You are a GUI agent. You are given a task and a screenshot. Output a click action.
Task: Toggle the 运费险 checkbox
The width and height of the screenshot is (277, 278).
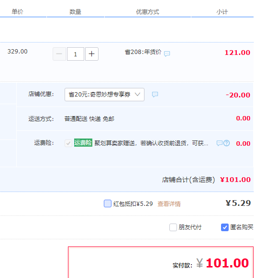(68, 143)
